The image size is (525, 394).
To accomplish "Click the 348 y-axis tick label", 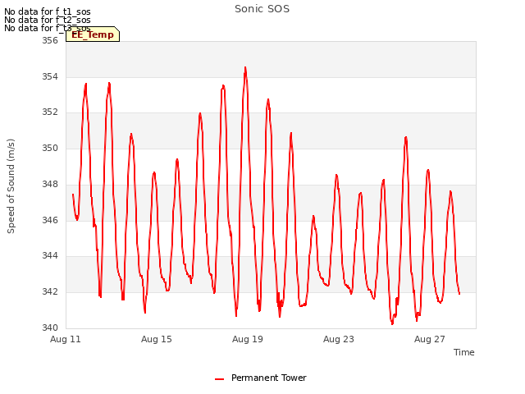I will click(50, 184).
